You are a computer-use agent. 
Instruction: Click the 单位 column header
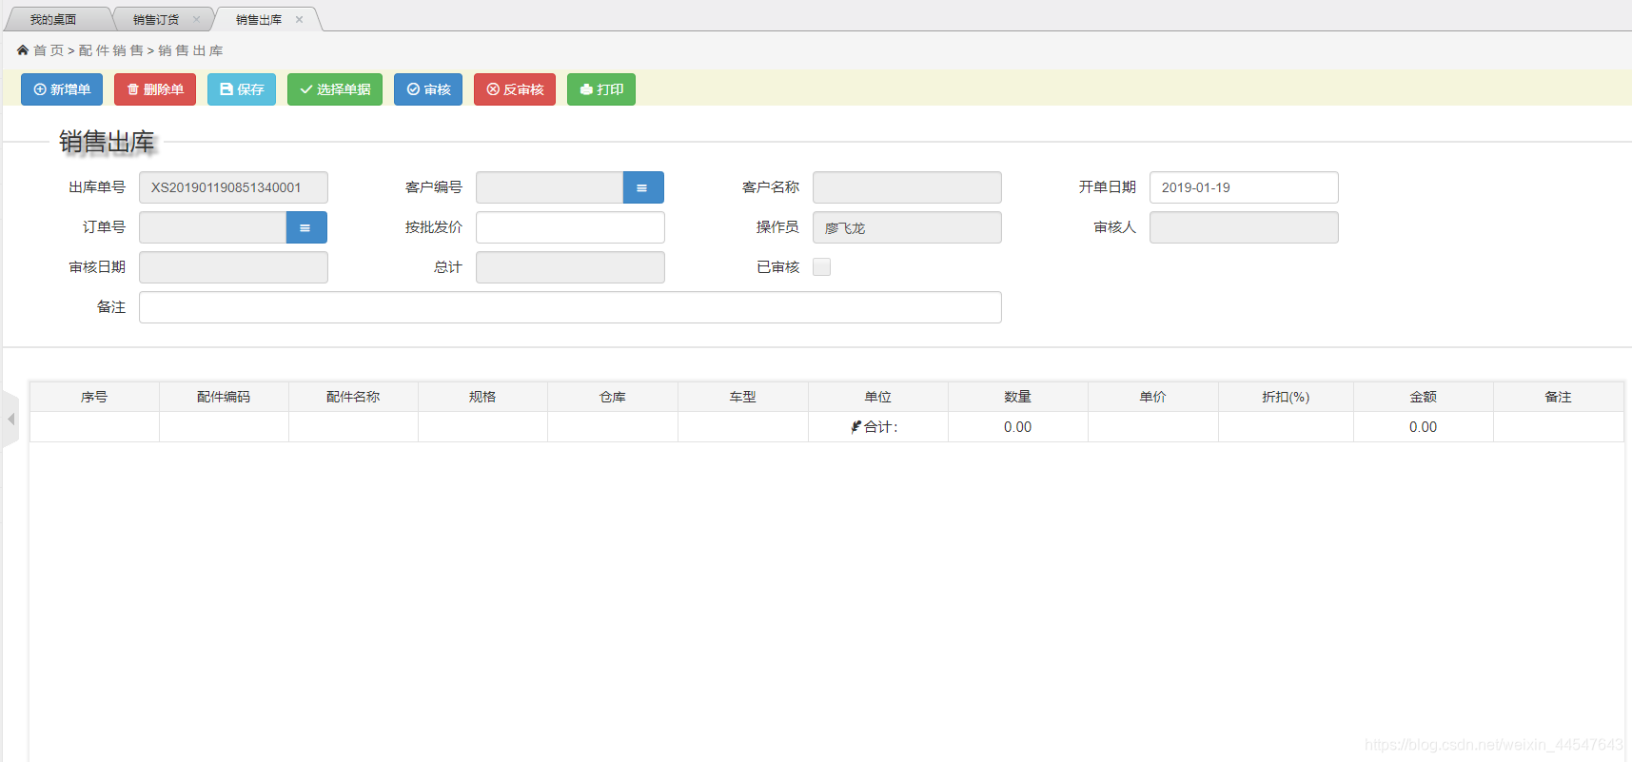[878, 397]
